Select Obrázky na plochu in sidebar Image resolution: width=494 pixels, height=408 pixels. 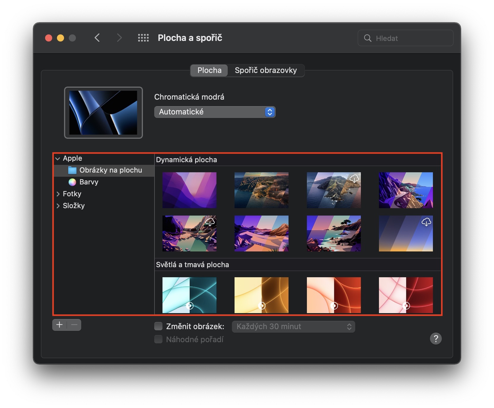104,170
